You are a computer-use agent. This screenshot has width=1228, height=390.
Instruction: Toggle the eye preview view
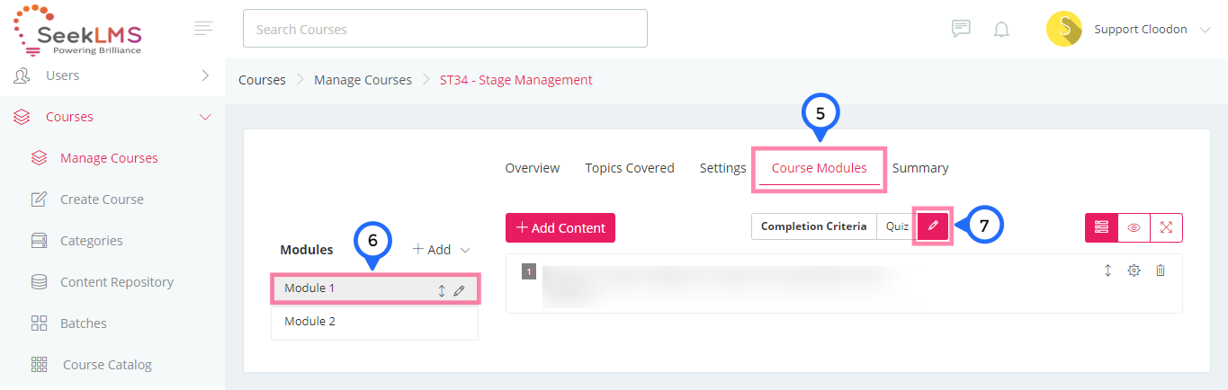pyautogui.click(x=1134, y=227)
